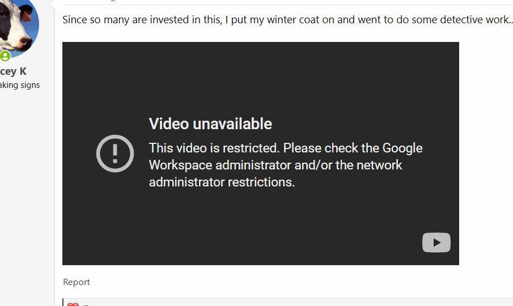Click the 'aking signs' user title

coord(20,85)
